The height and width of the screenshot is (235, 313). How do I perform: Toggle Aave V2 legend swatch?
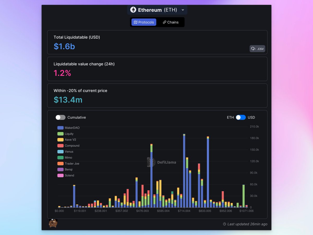61,140
